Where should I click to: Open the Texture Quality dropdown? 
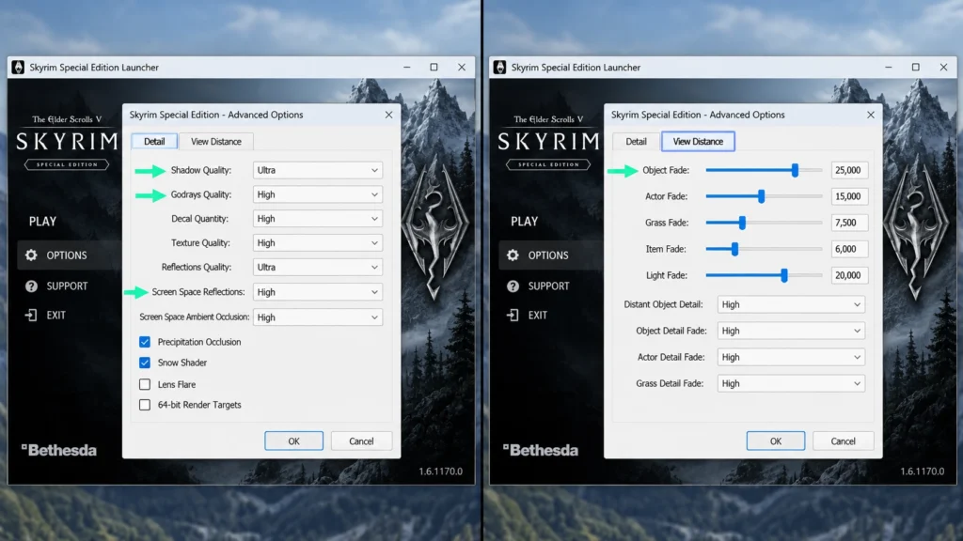[x=318, y=243]
